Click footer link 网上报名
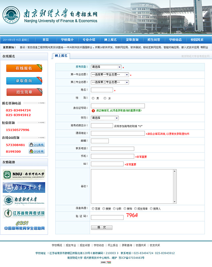Image resolution: width=212 pixels, height=267 pixels. (x=113, y=245)
